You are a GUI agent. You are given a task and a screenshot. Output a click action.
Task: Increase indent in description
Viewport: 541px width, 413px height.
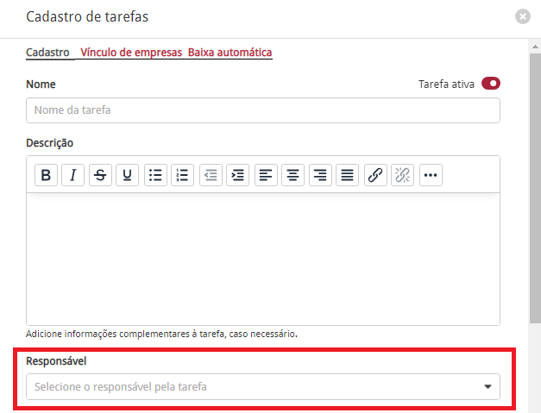pyautogui.click(x=238, y=175)
